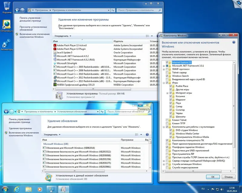Click the help icon in Компоненты Windows dialog
The width and height of the screenshot is (242, 193).
(x=234, y=42)
